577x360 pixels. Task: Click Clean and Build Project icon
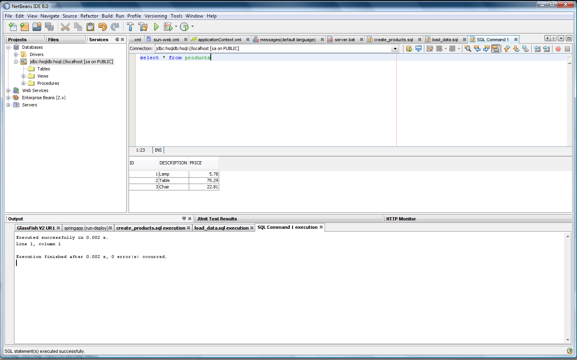[x=143, y=27]
